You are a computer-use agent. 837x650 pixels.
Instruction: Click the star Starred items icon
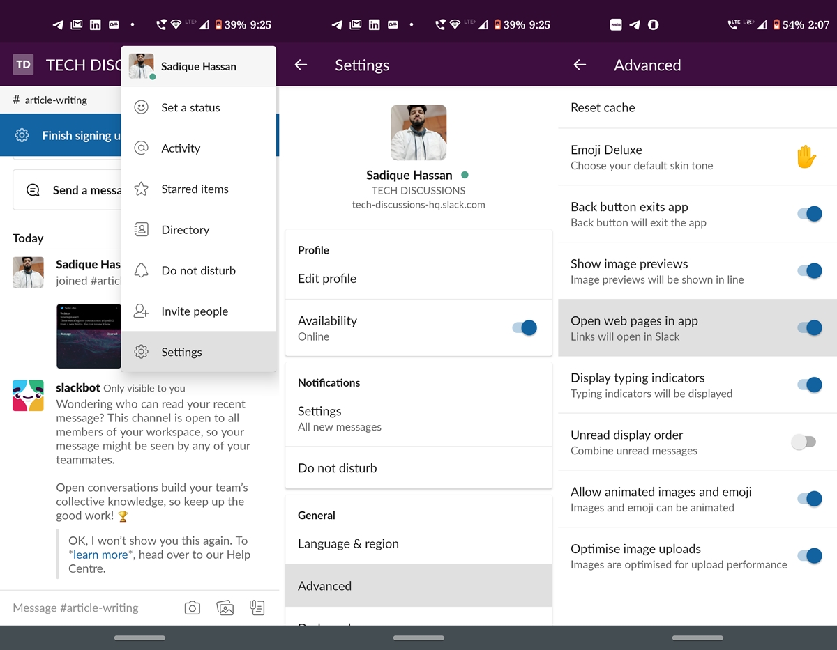coord(141,189)
